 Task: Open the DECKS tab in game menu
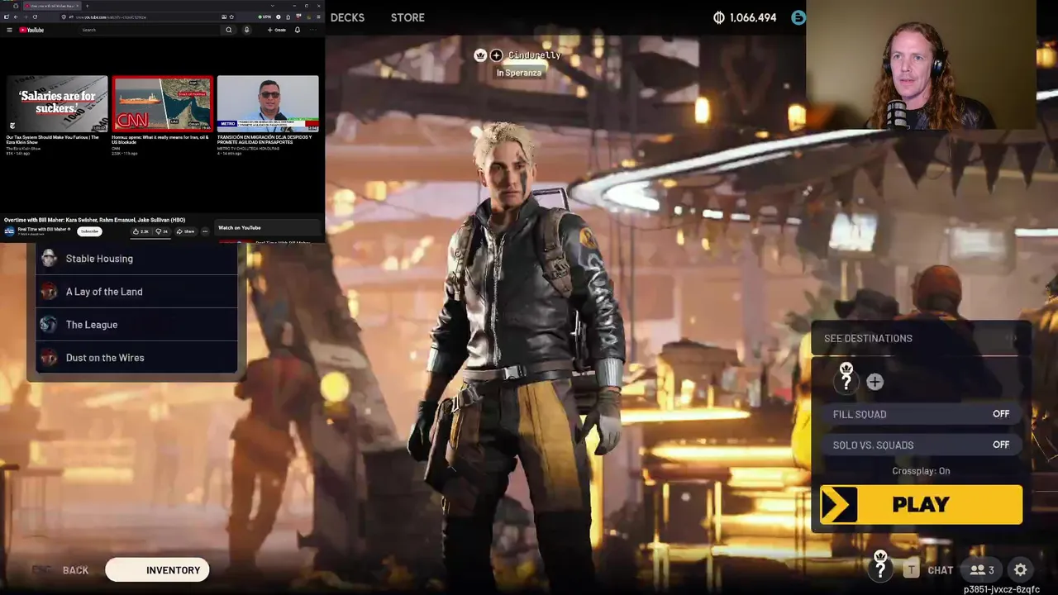click(x=347, y=17)
